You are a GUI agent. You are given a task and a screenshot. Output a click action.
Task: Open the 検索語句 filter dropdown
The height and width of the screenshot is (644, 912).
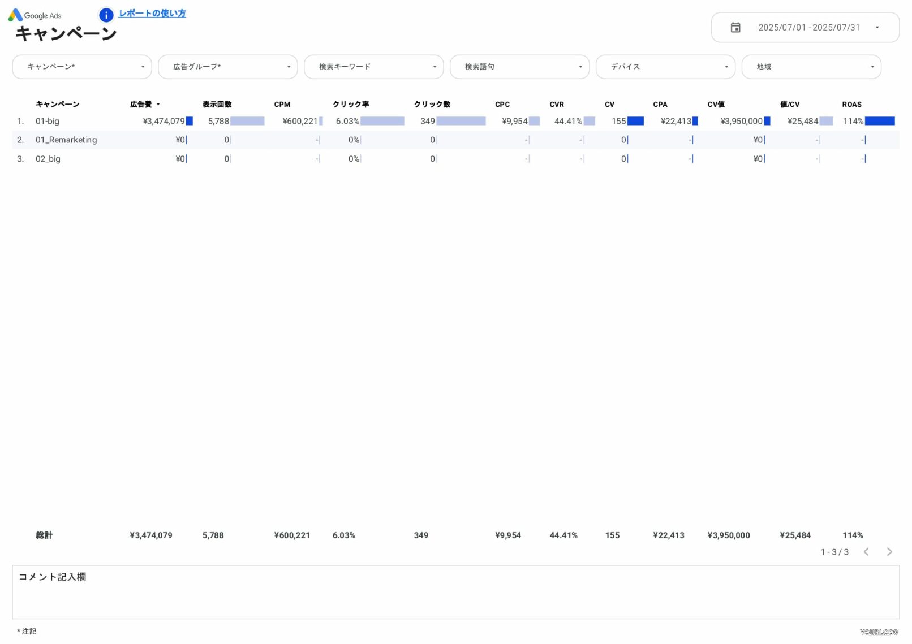(x=519, y=67)
